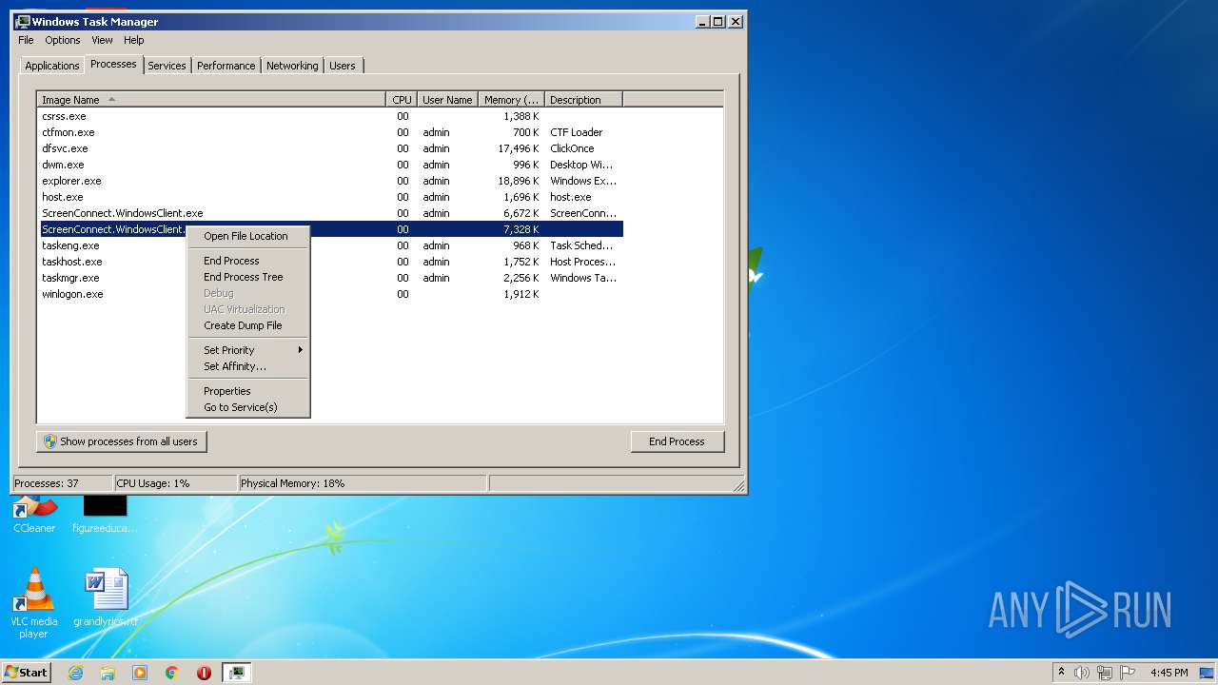
Task: Click the Show desktop button
Action: click(1208, 673)
